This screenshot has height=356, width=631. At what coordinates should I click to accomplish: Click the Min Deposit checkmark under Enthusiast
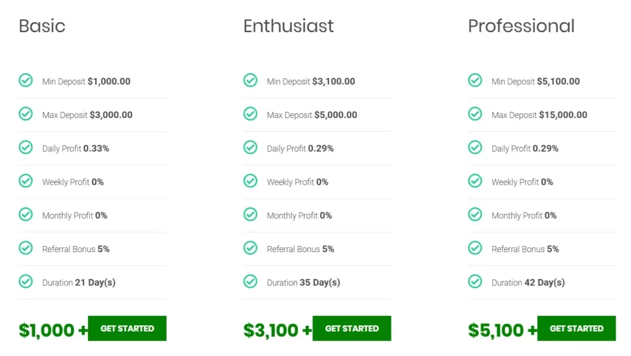coord(250,80)
